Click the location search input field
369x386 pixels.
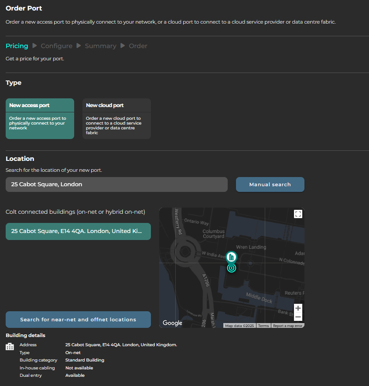tap(116, 184)
